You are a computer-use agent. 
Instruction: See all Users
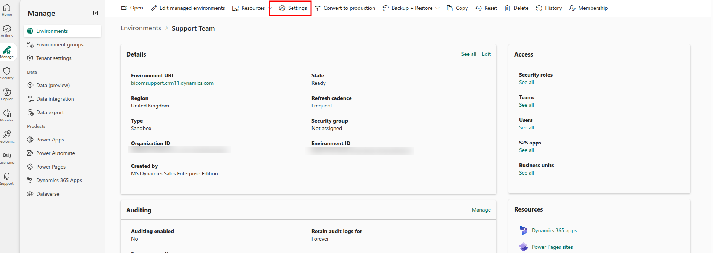[x=526, y=127]
